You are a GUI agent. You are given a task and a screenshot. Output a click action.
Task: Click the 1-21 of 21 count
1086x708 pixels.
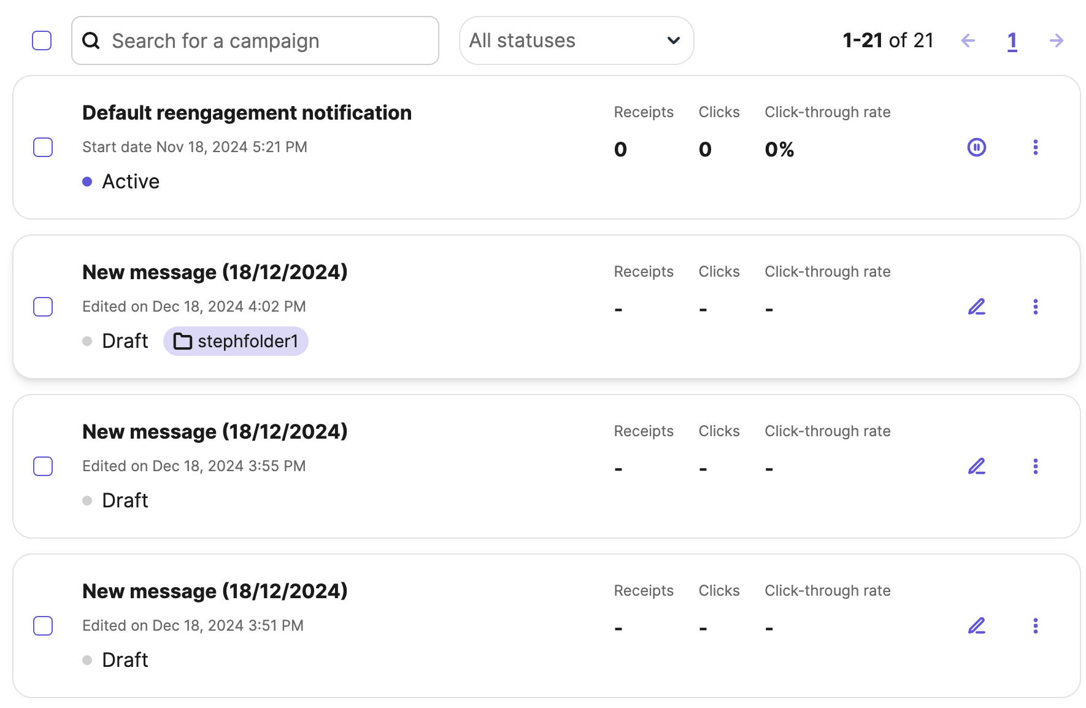888,40
